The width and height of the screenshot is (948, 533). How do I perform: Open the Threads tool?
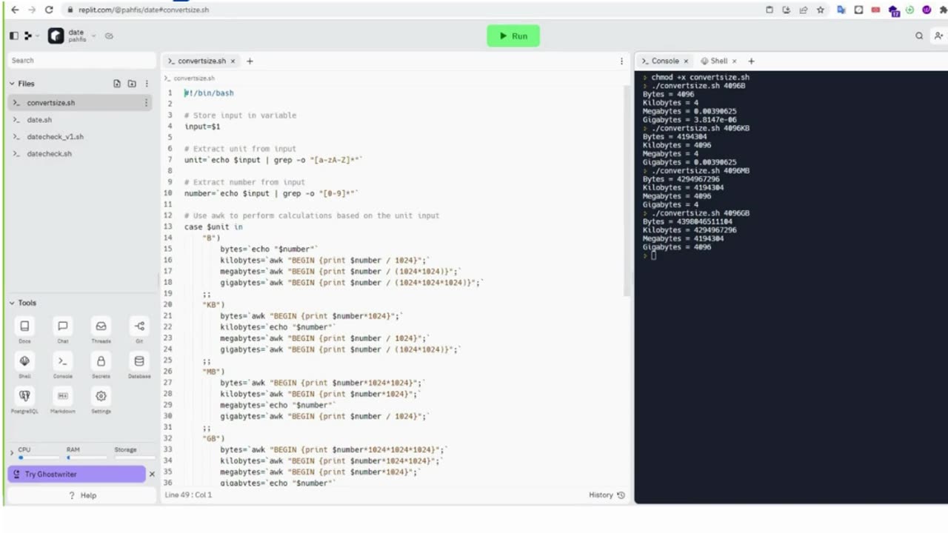(x=101, y=330)
